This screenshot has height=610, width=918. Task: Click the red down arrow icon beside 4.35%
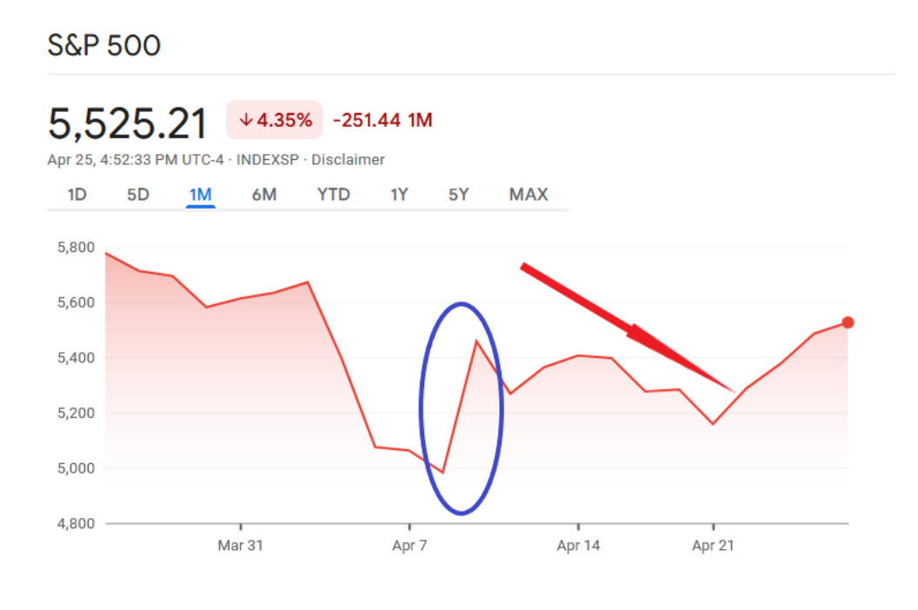pyautogui.click(x=246, y=121)
